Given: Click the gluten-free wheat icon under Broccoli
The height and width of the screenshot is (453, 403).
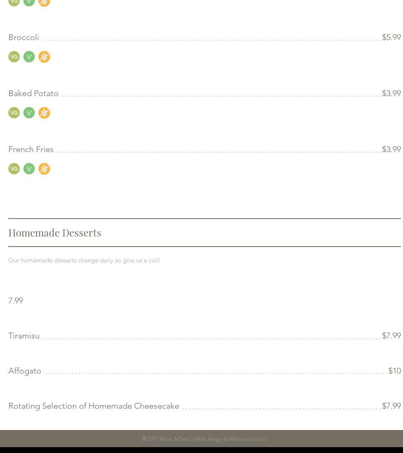Looking at the screenshot, I should 44,57.
